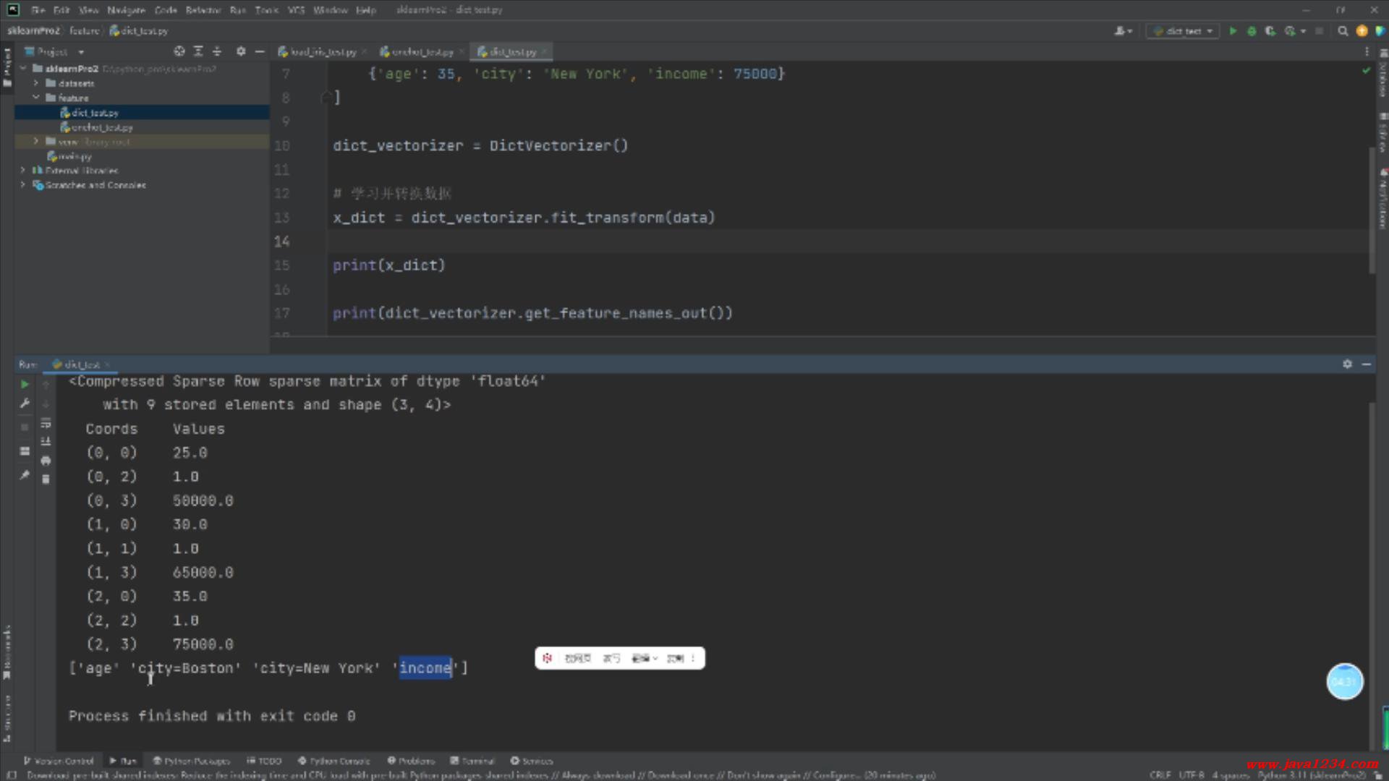Open Search Everywhere with the magnifier icon
This screenshot has width=1389, height=781.
click(1343, 31)
